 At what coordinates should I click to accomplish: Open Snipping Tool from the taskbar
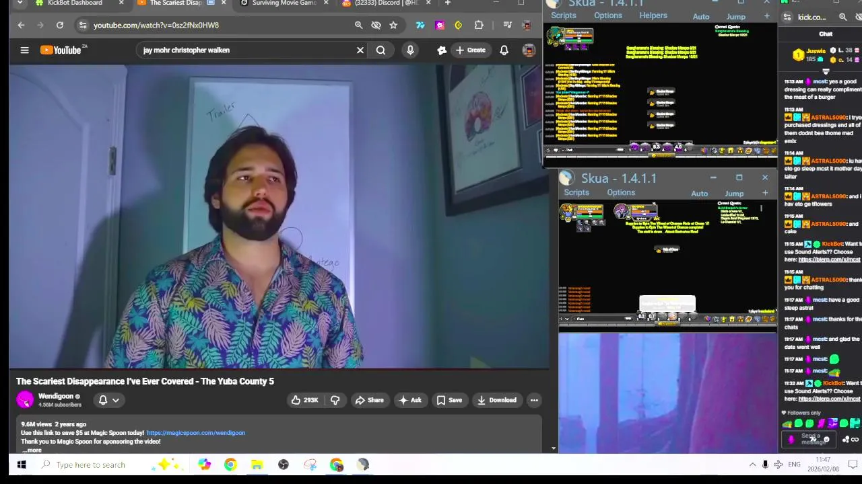(x=310, y=465)
